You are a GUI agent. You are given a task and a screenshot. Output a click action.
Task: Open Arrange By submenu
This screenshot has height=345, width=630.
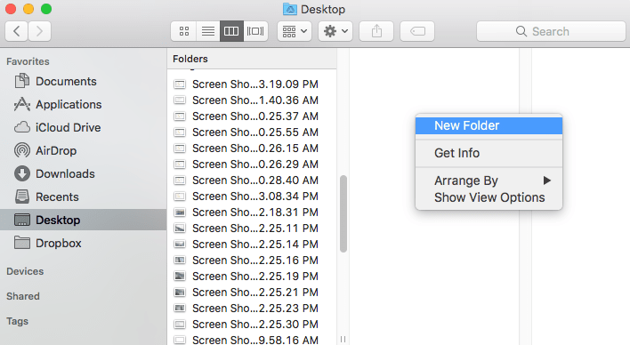pos(489,181)
